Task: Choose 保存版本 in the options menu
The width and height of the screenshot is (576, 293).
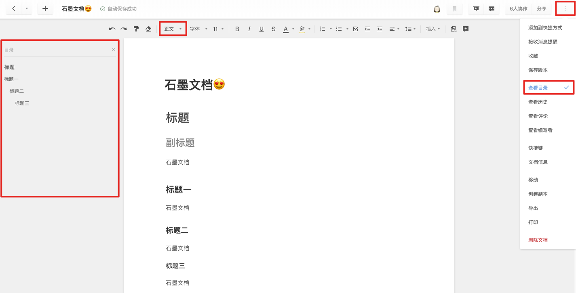Action: [x=538, y=70]
